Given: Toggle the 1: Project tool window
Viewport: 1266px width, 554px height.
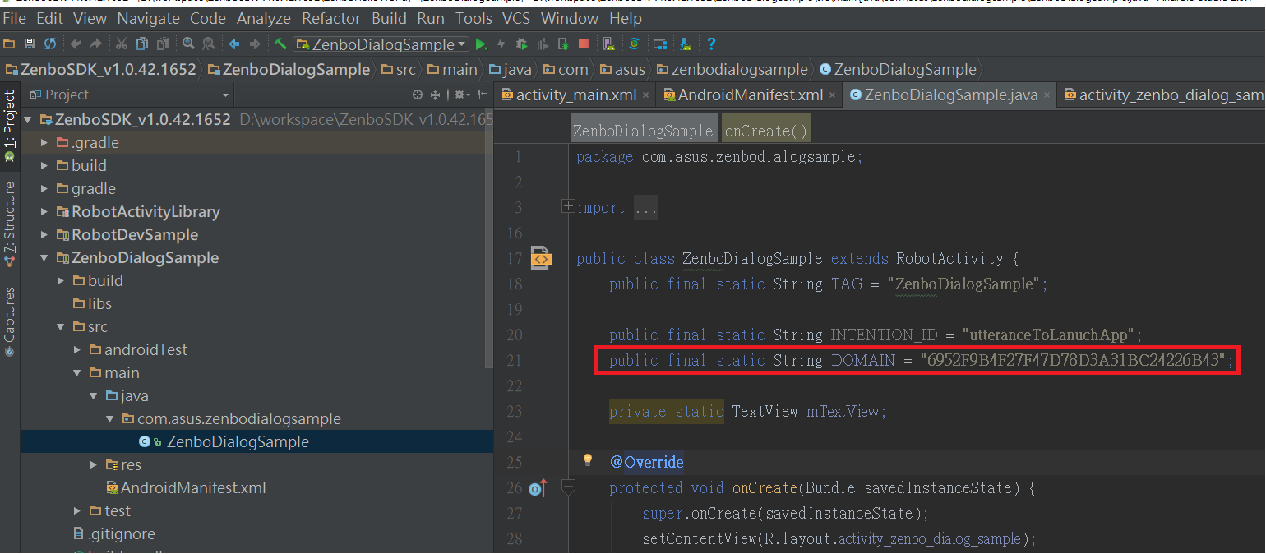Looking at the screenshot, I should (10, 125).
